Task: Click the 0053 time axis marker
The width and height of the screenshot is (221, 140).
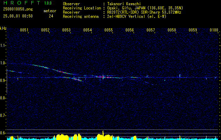Action: [66, 30]
